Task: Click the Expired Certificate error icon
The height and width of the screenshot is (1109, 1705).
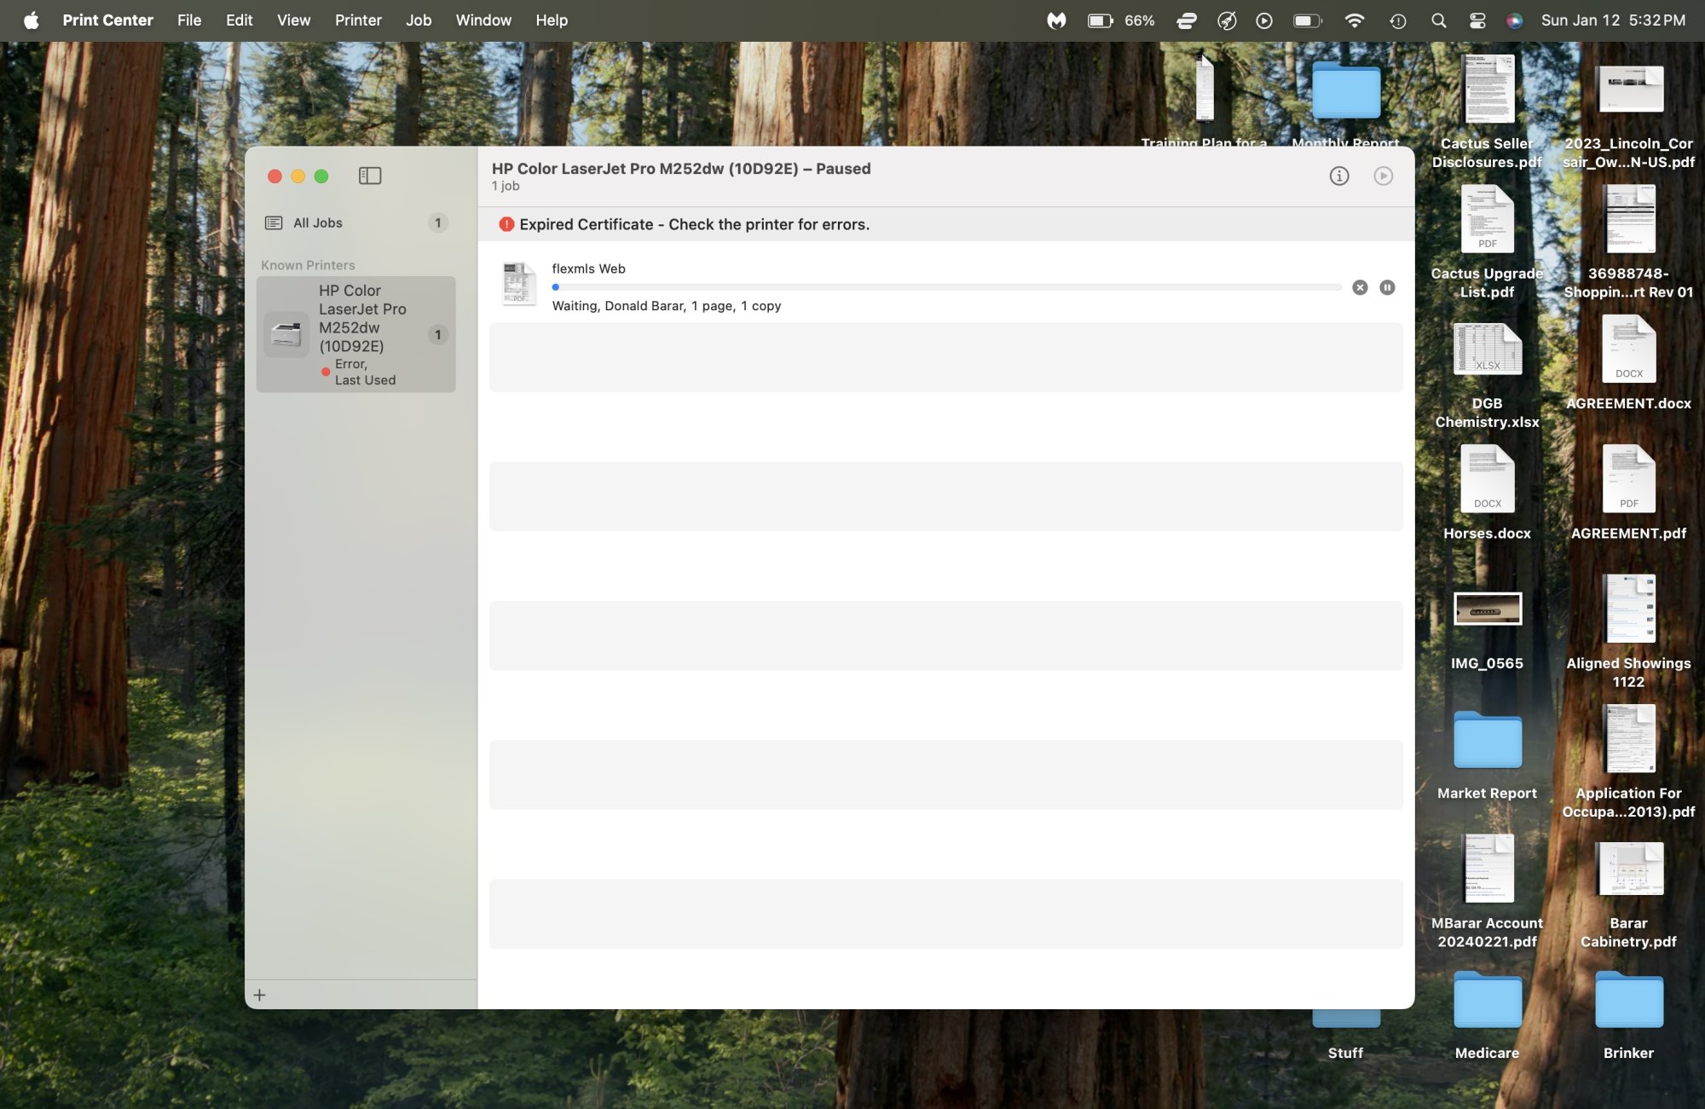Action: pos(506,224)
